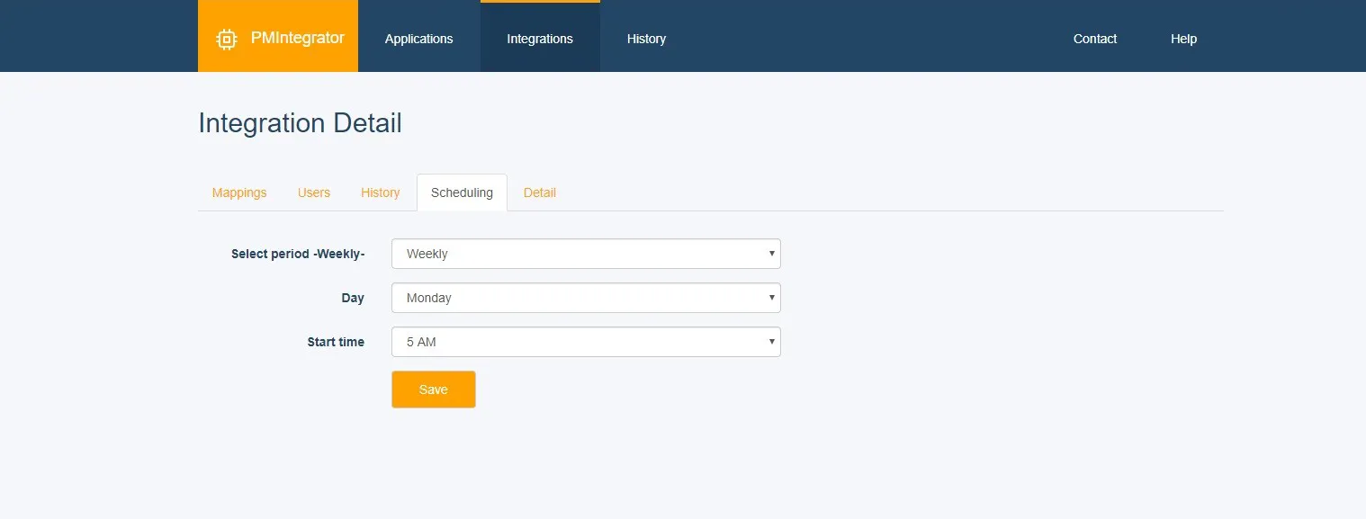Open the Help page

pos(1183,38)
